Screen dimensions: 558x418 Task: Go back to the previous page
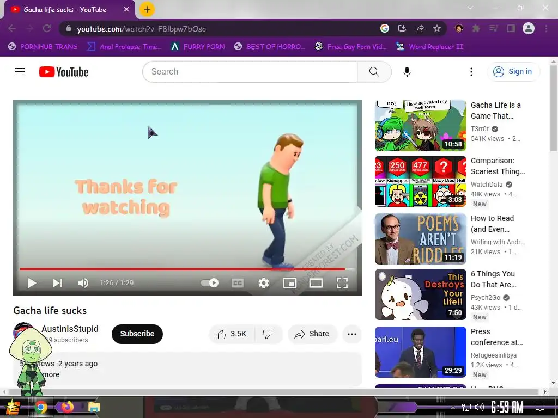(x=12, y=28)
